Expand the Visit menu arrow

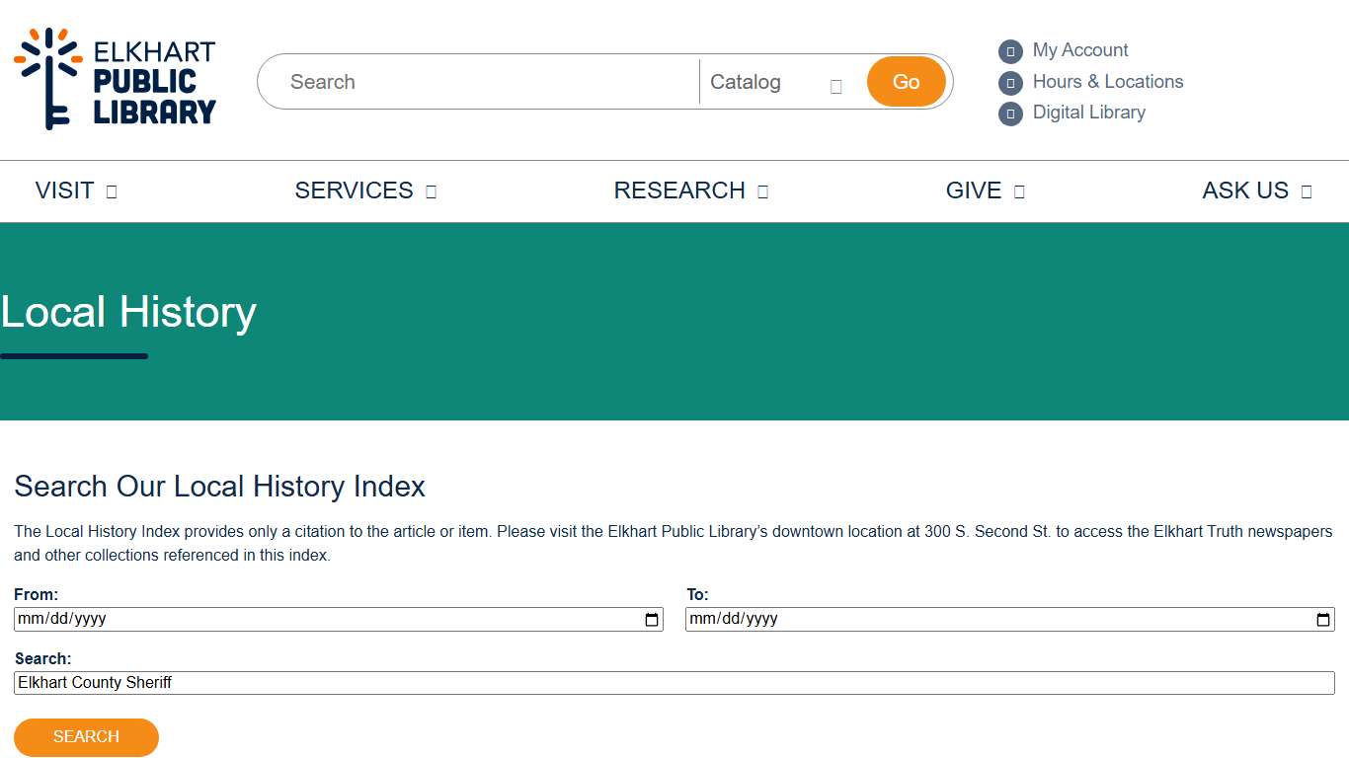coord(112,192)
